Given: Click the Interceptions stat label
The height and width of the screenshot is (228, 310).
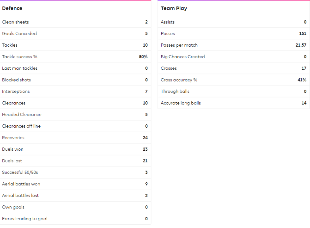Looking at the screenshot, I should click(17, 92).
